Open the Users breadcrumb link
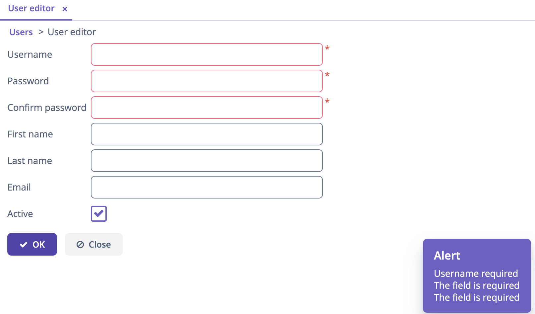535x314 pixels. tap(21, 32)
